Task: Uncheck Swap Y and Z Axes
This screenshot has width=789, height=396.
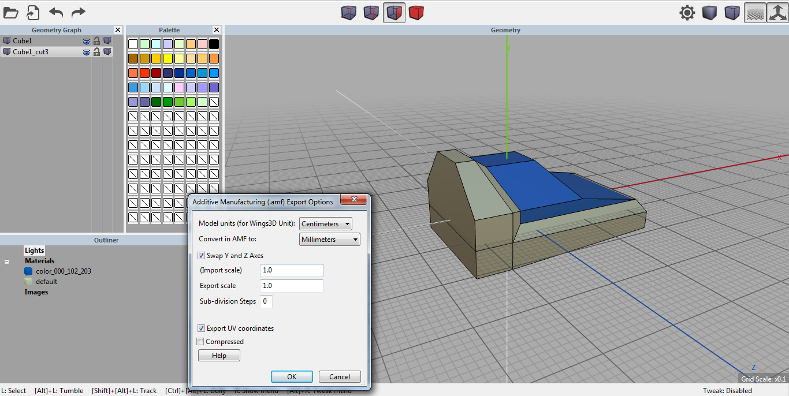Action: point(201,255)
